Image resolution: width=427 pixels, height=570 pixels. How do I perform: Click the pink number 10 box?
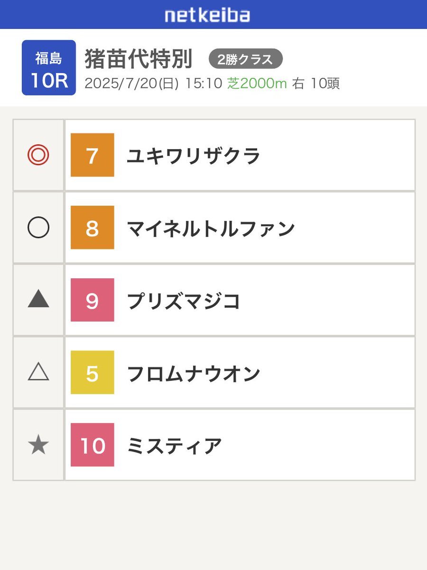pyautogui.click(x=93, y=445)
